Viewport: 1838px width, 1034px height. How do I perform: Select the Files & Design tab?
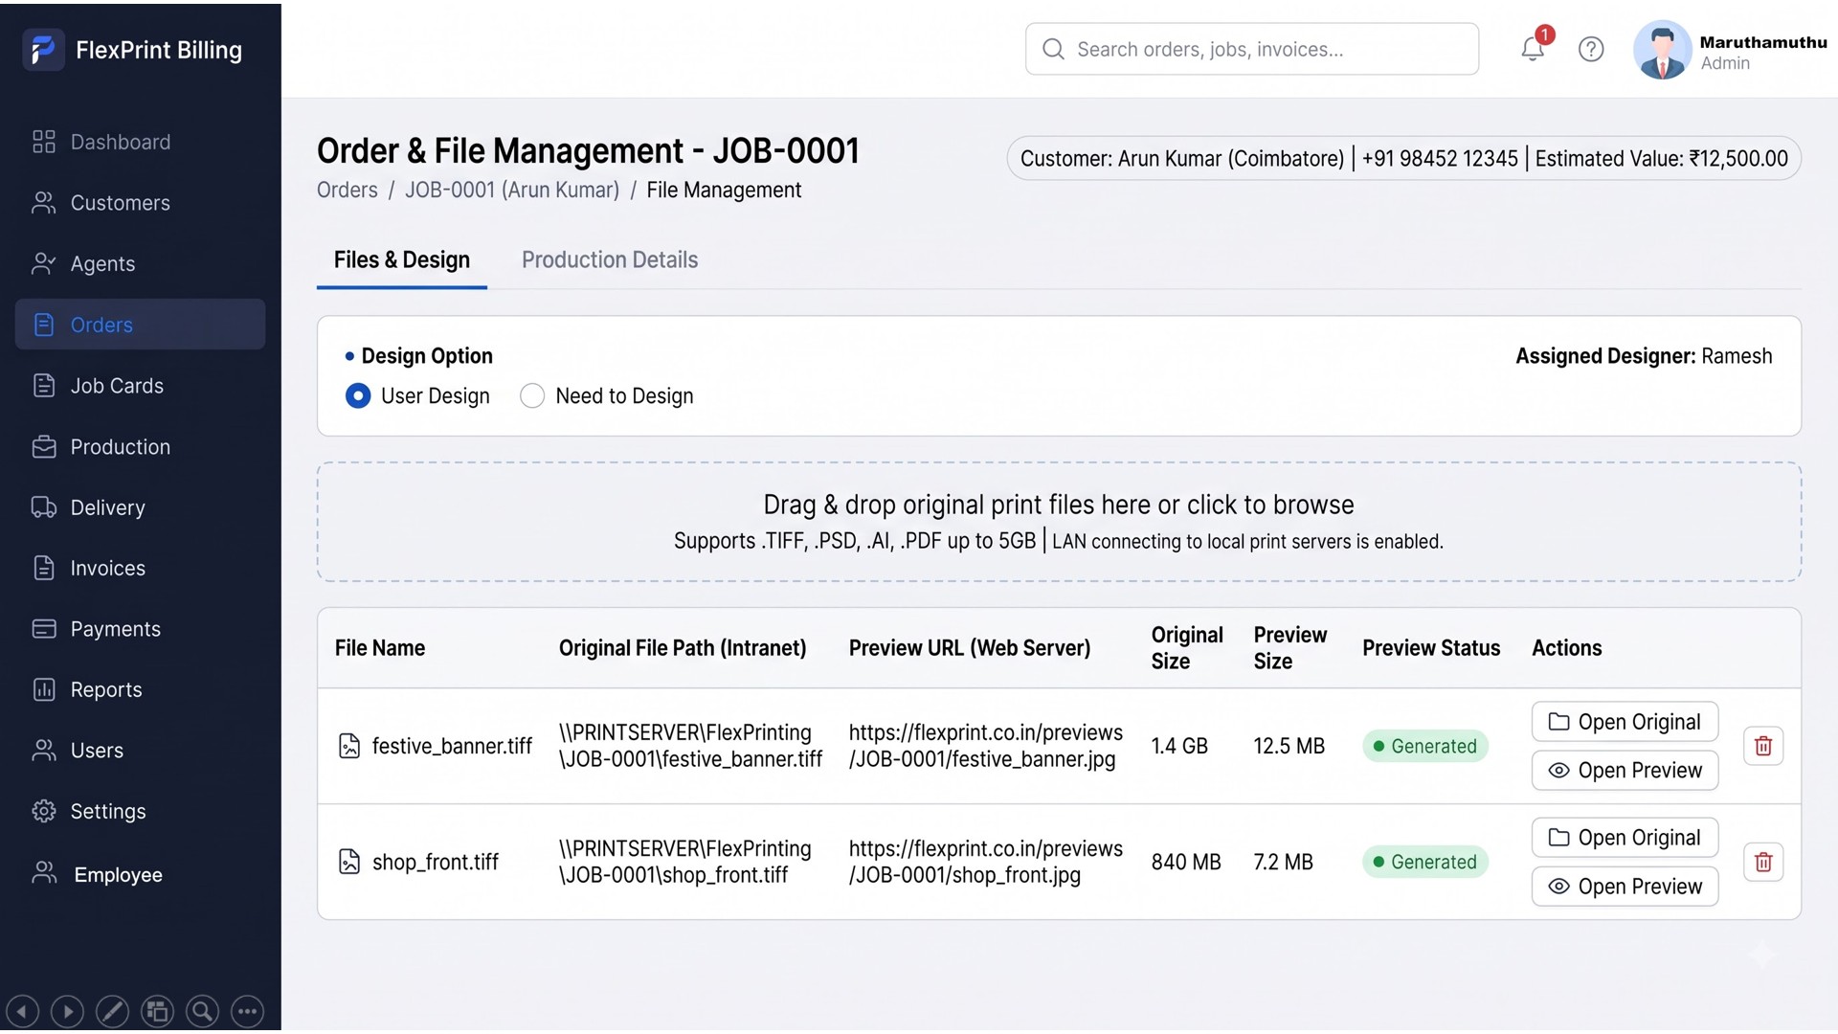click(x=402, y=259)
